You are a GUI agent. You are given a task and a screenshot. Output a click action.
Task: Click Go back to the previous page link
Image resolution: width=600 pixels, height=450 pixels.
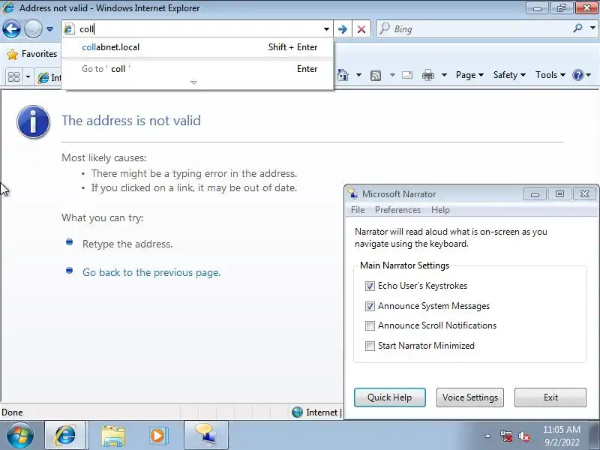[x=151, y=272]
